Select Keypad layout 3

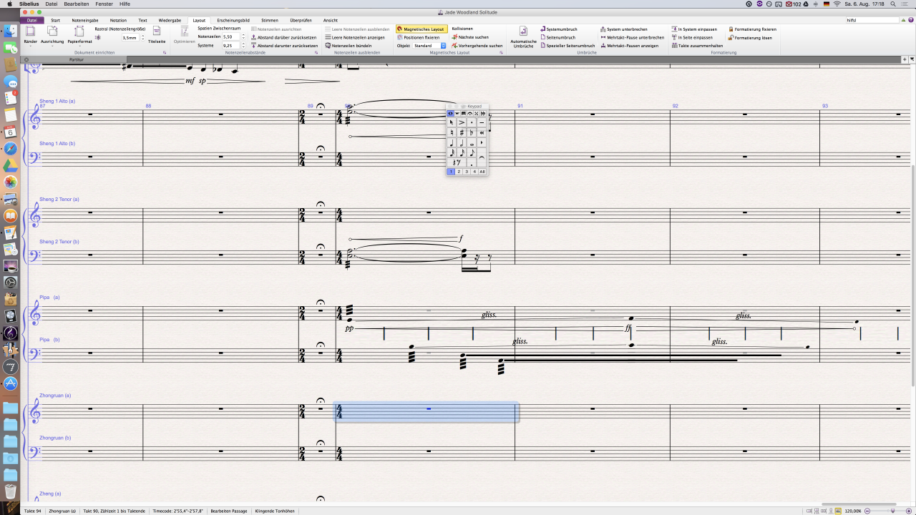pyautogui.click(x=467, y=172)
